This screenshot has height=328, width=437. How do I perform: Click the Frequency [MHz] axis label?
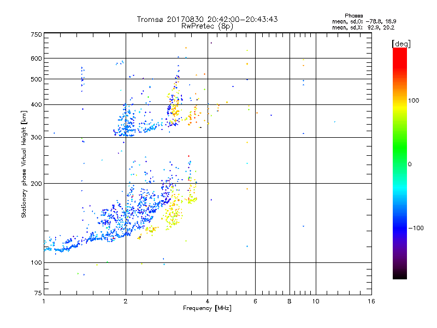pos(207,308)
